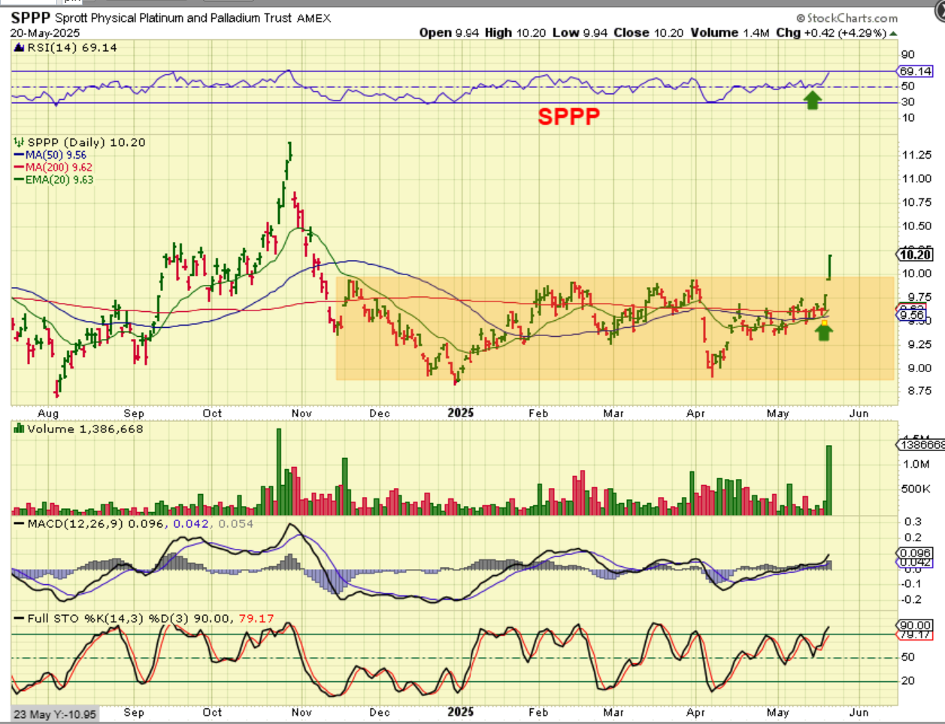
Task: Click the bar icon before the Volume label
Action: coord(20,429)
